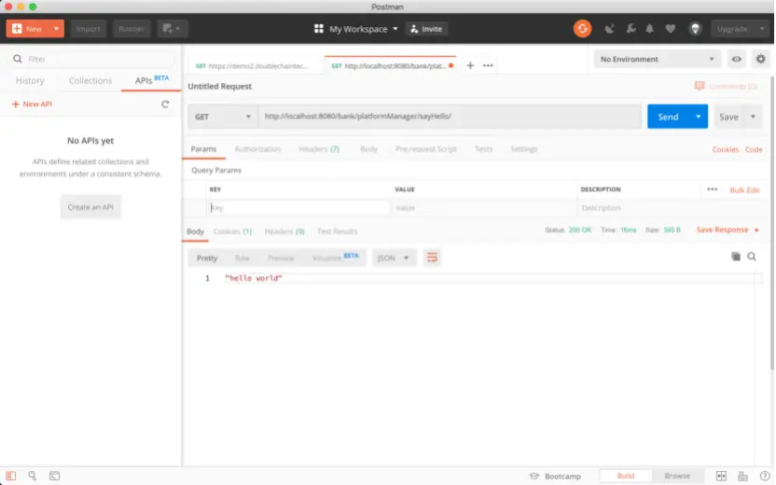Open the help question mark icon
Viewport: 776px width, 485px height.
[765, 476]
